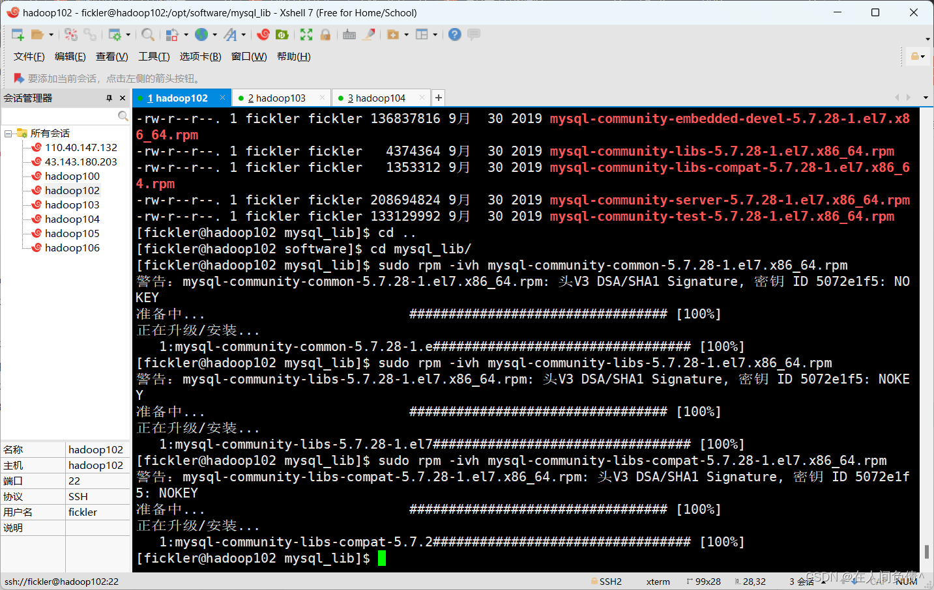Screen dimensions: 934x590
Task: Open the 选项卡(B) menu
Action: 201,57
